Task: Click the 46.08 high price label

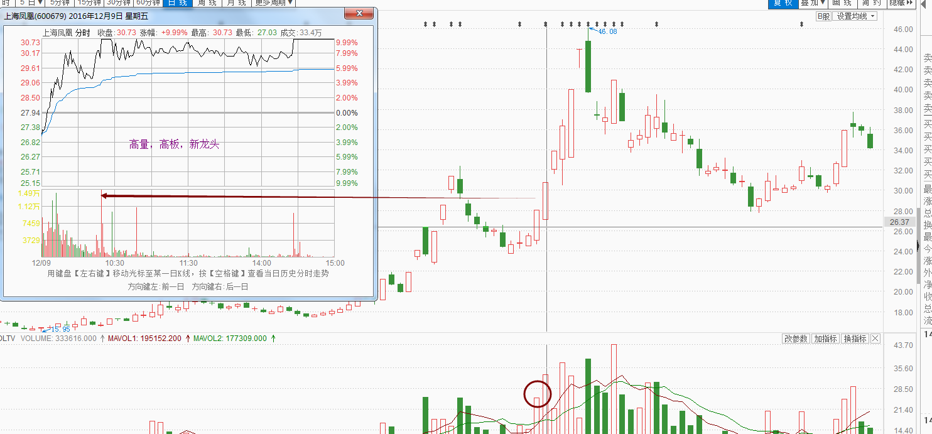Action: [x=608, y=31]
